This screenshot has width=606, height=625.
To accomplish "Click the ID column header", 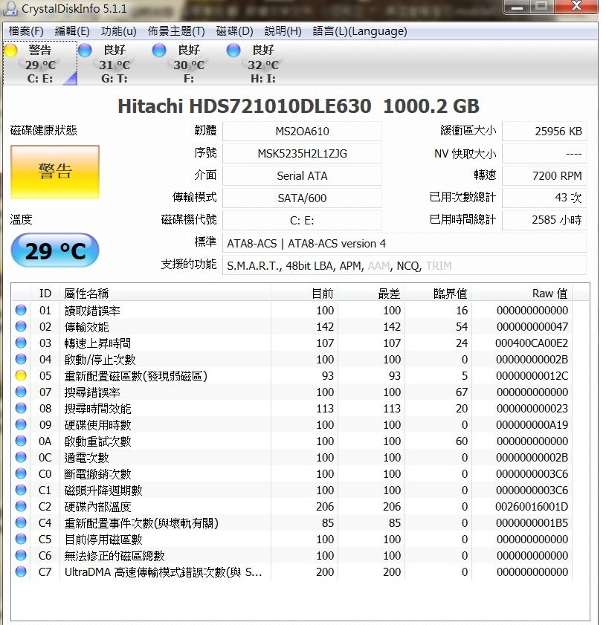I will (45, 294).
